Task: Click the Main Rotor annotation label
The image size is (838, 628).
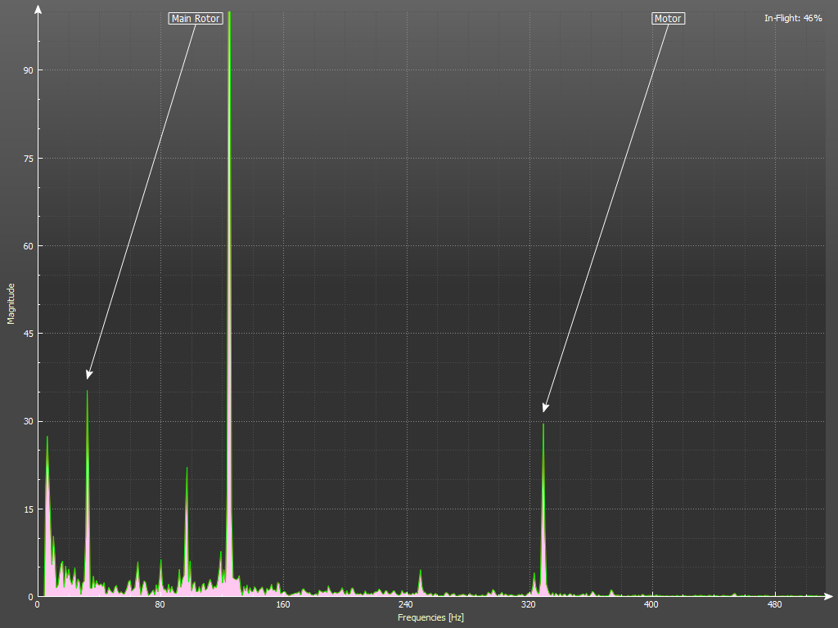Action: coord(196,18)
